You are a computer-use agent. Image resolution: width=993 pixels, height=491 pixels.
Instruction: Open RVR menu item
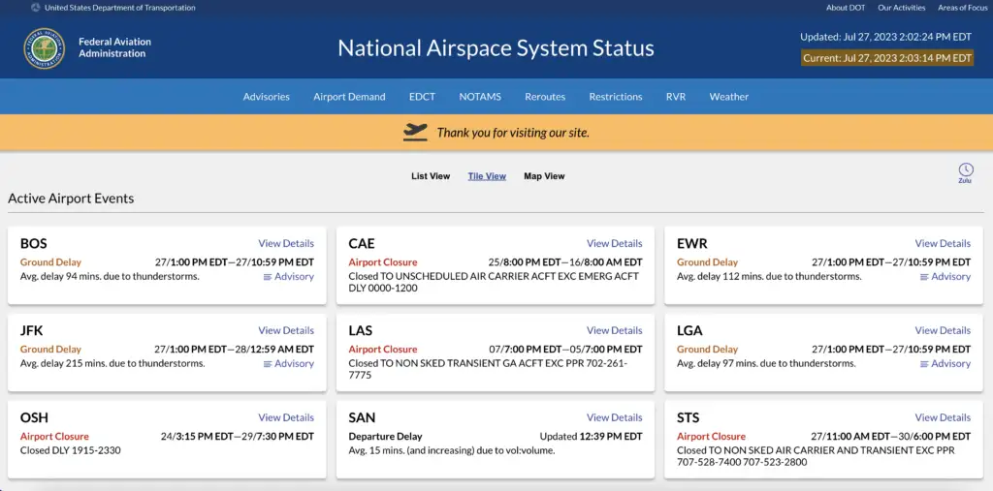tap(676, 97)
